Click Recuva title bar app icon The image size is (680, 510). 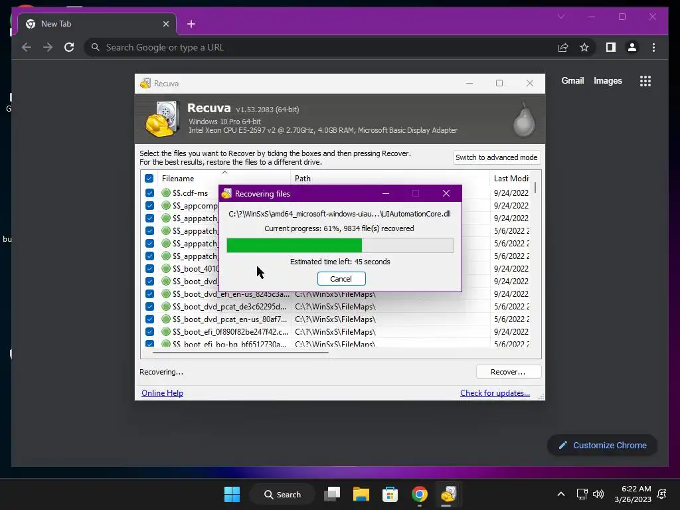(145, 83)
